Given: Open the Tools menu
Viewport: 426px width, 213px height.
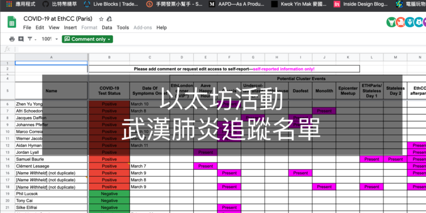Looking at the screenshot, I should pos(123,27).
